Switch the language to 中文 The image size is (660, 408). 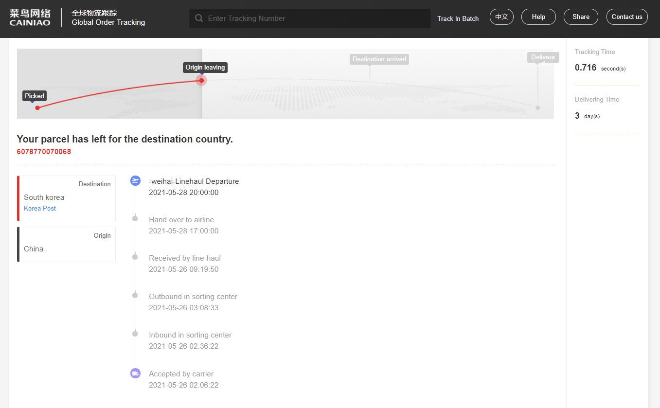[x=501, y=17]
